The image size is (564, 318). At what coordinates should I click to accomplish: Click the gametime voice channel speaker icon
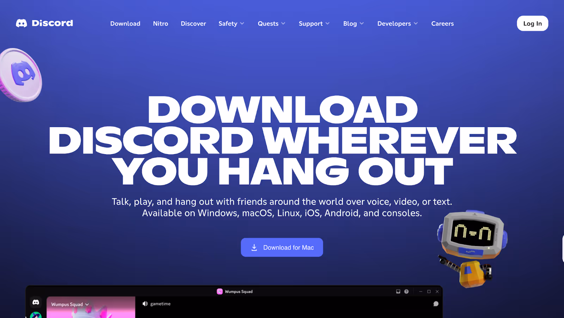pos(145,304)
